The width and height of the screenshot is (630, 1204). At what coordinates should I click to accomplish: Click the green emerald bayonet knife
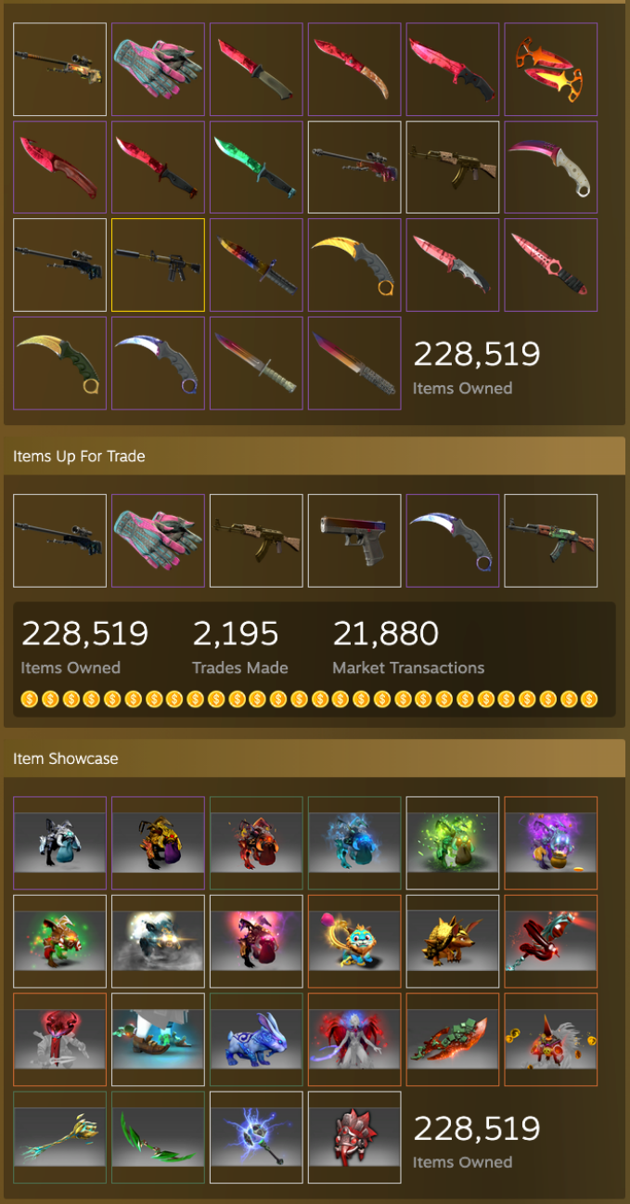pyautogui.click(x=256, y=167)
